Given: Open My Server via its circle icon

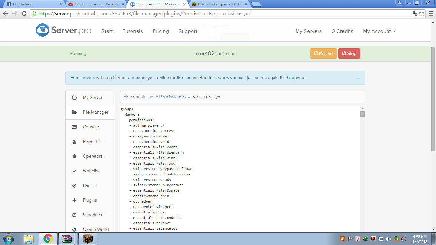Looking at the screenshot, I should pos(74,98).
